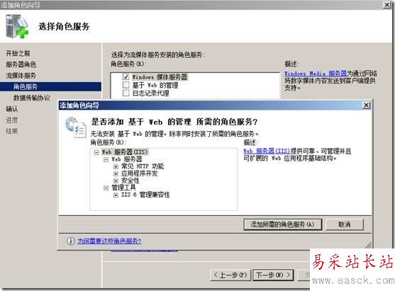Expand the 常见 HTTP 功能 node

tap(116, 166)
